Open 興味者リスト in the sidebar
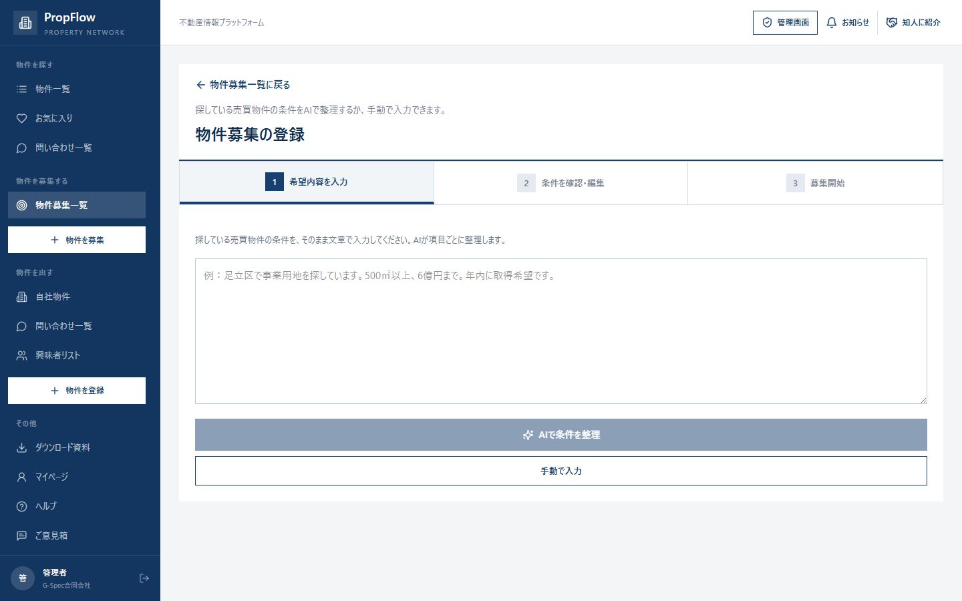The width and height of the screenshot is (962, 601). 77,355
